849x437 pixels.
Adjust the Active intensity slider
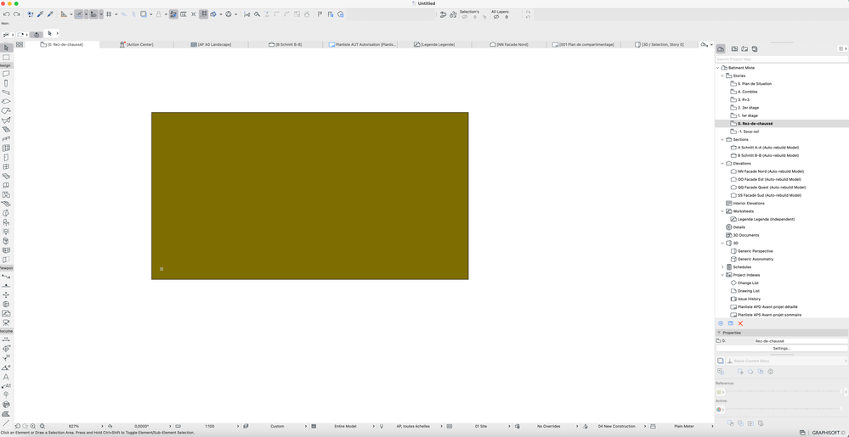point(784,409)
